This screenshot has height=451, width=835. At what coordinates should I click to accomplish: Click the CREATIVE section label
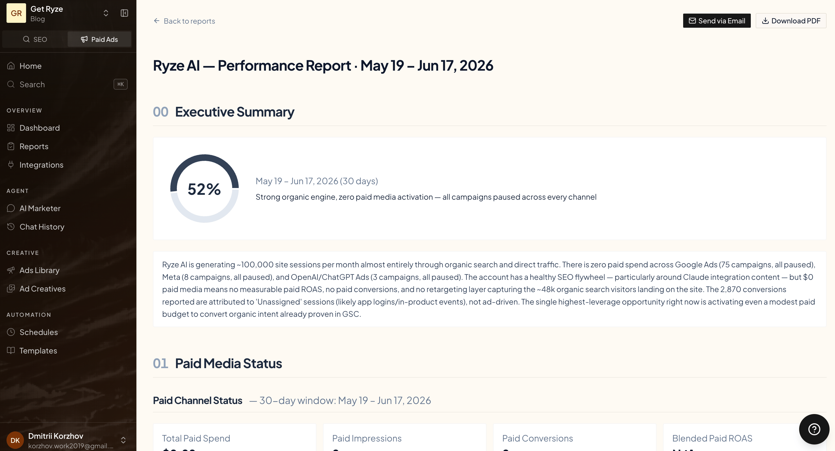click(23, 253)
